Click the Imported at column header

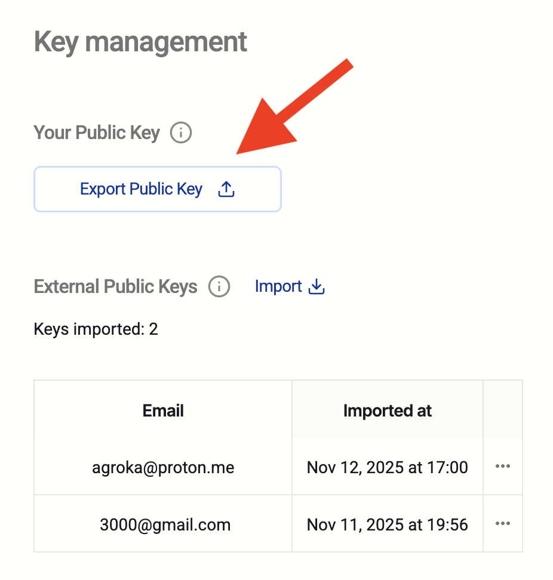387,411
